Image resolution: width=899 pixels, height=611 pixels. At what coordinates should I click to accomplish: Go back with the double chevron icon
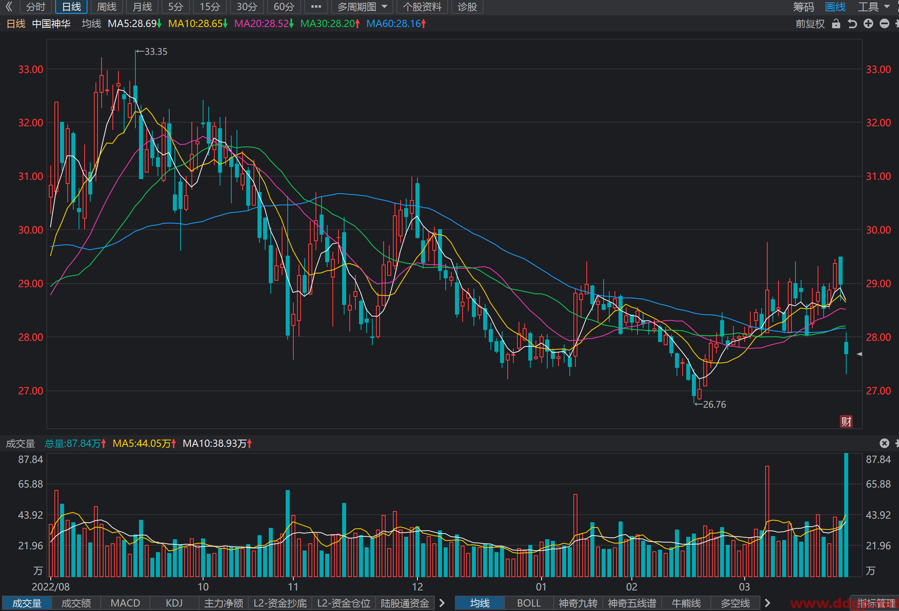(9, 6)
